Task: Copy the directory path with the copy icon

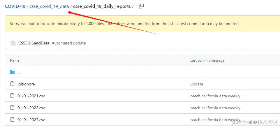Action: [141, 6]
